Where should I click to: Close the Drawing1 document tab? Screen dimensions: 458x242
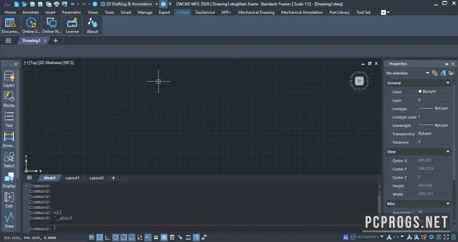tap(45, 41)
